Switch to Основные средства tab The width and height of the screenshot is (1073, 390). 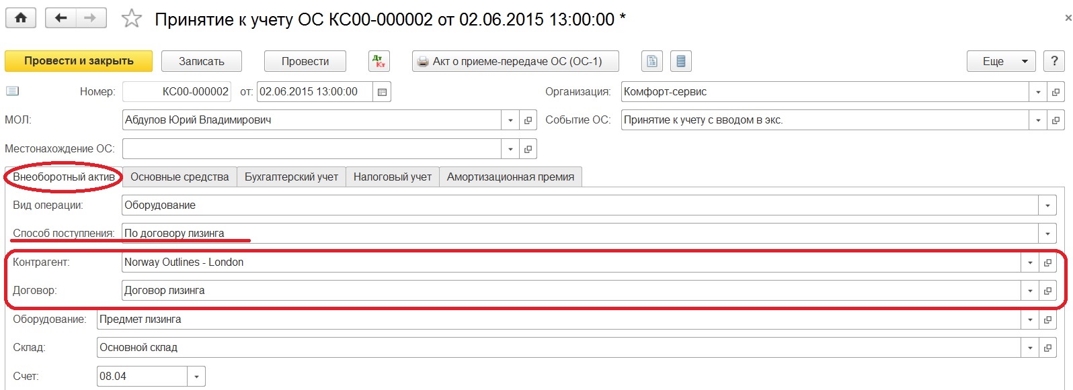point(180,177)
